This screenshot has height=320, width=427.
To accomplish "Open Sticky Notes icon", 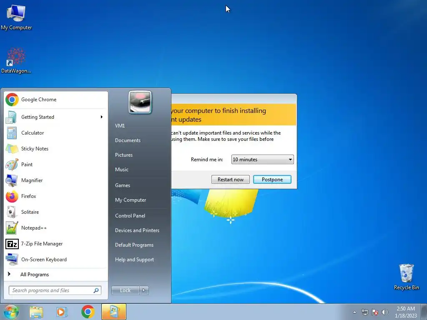I will point(12,149).
